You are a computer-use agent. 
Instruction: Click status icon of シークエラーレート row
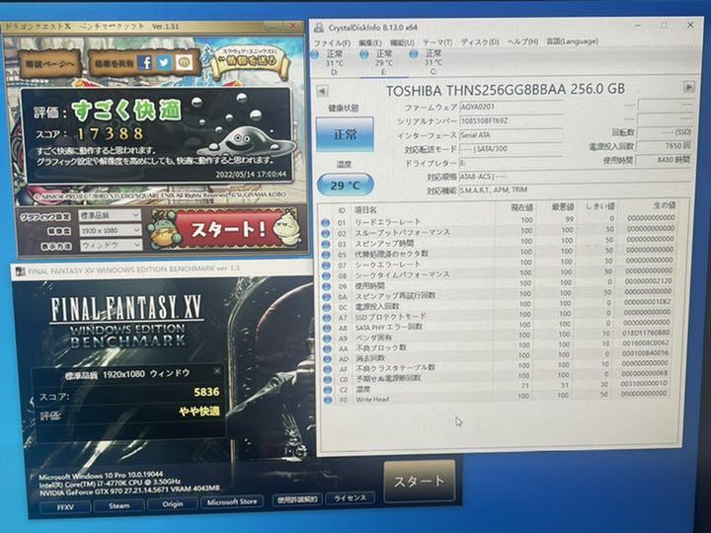tap(326, 266)
